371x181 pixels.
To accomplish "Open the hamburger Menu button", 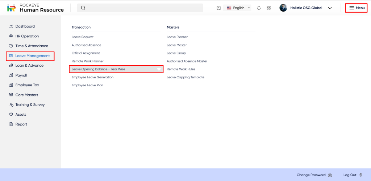I will [357, 8].
